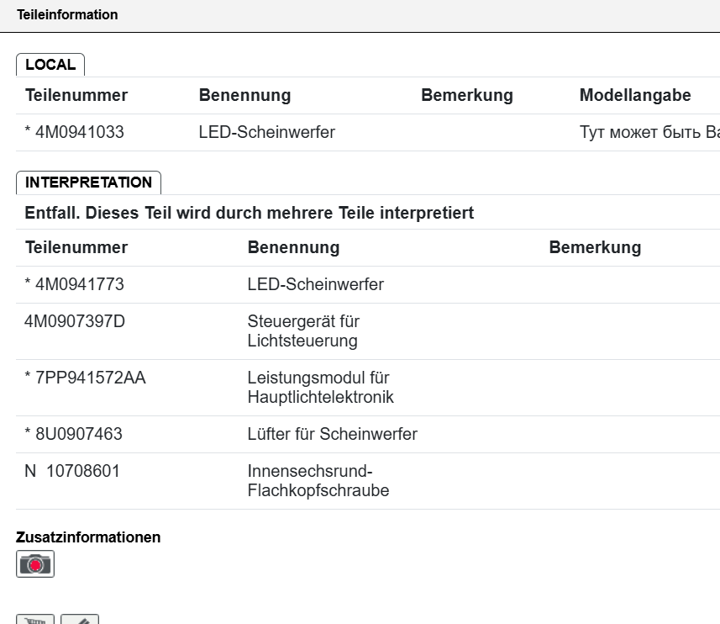This screenshot has width=720, height=624.
Task: Click Modellangabe column header
Action: pyautogui.click(x=635, y=95)
